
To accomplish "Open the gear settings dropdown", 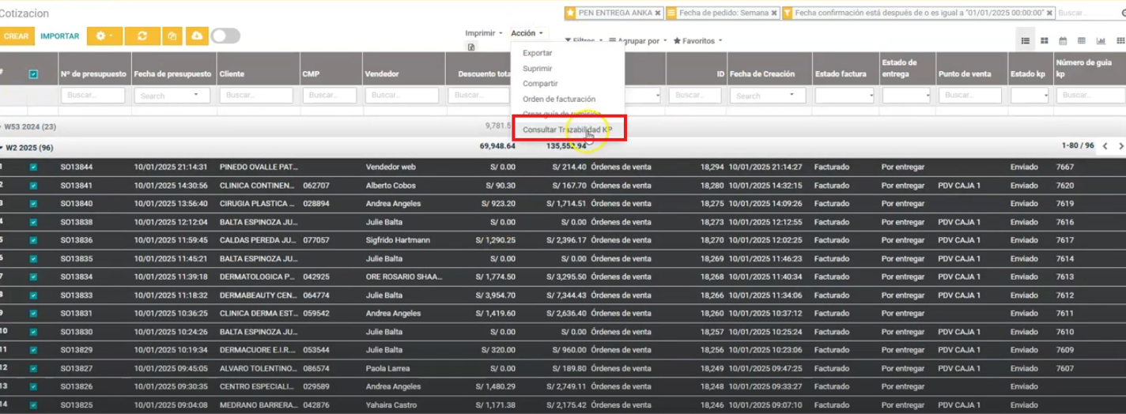I will 104,36.
